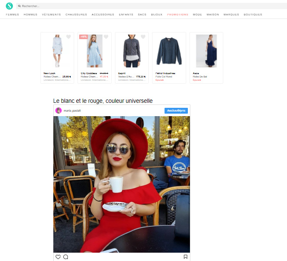Image resolution: width=287 pixels, height=261 pixels.
Task: Favorite the Esprit jacket with heart
Action: [x=143, y=37]
